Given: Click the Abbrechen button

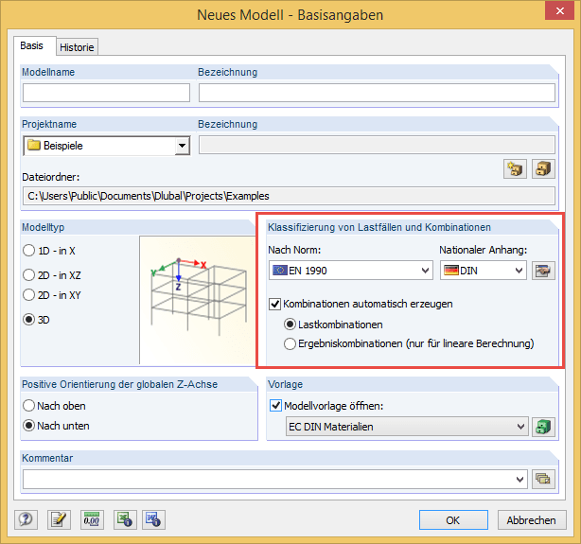Looking at the screenshot, I should pos(532,520).
